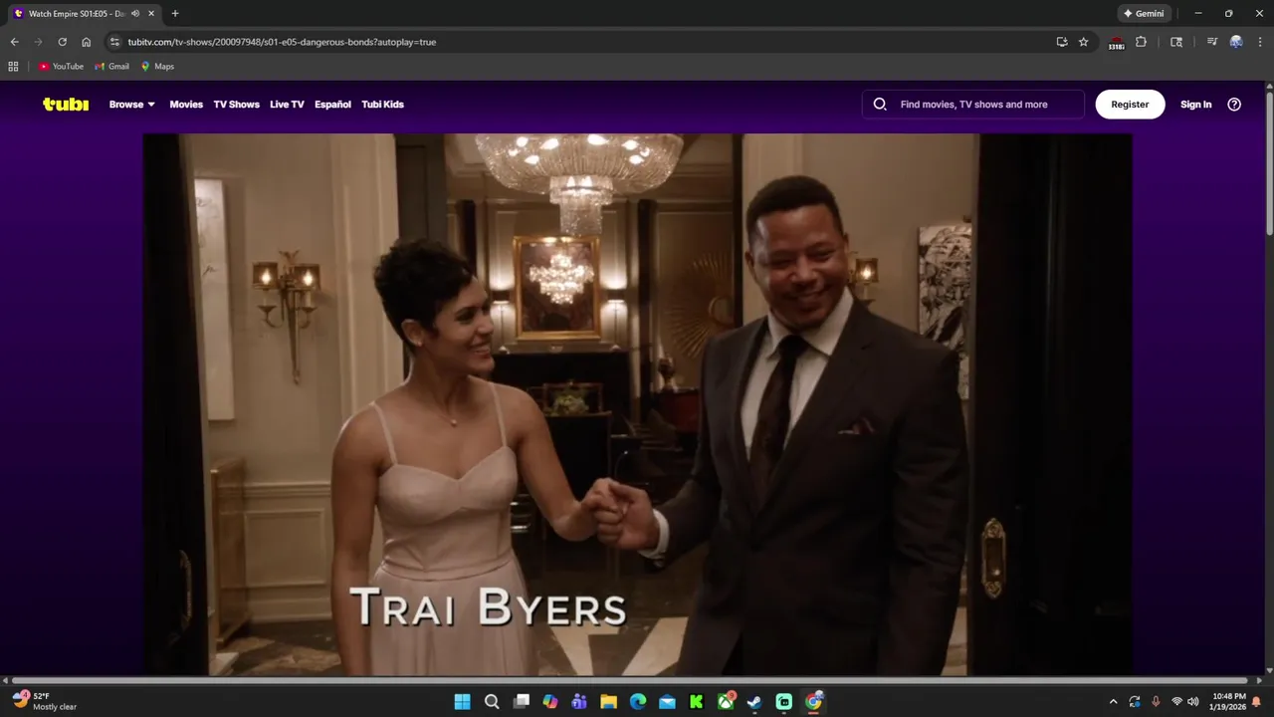Open Microsoft Teams from the taskbar
This screenshot has width=1274, height=717.
[579, 702]
